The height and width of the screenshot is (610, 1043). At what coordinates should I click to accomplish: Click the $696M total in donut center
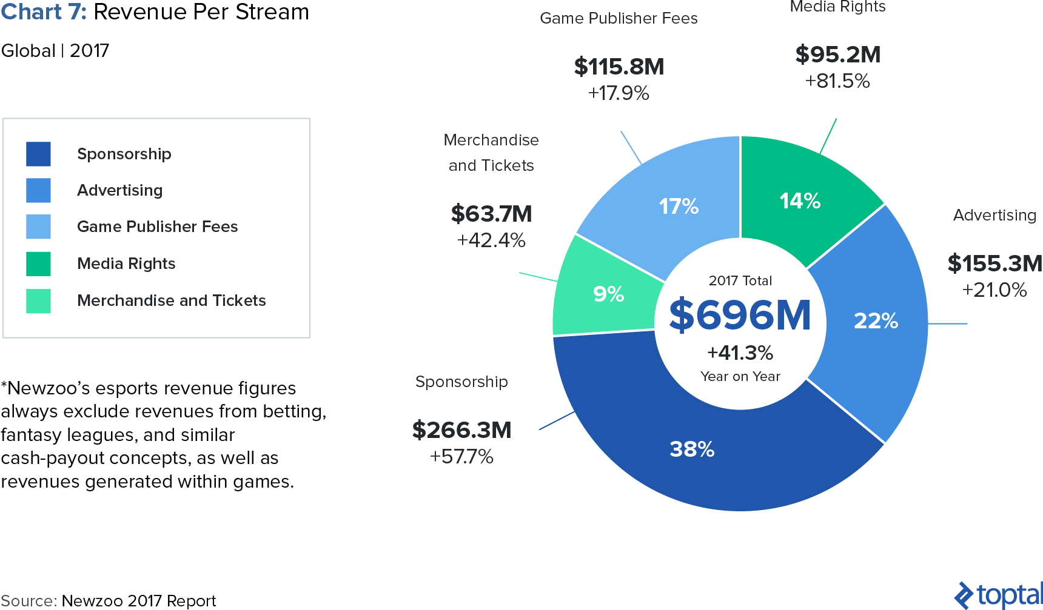point(740,315)
